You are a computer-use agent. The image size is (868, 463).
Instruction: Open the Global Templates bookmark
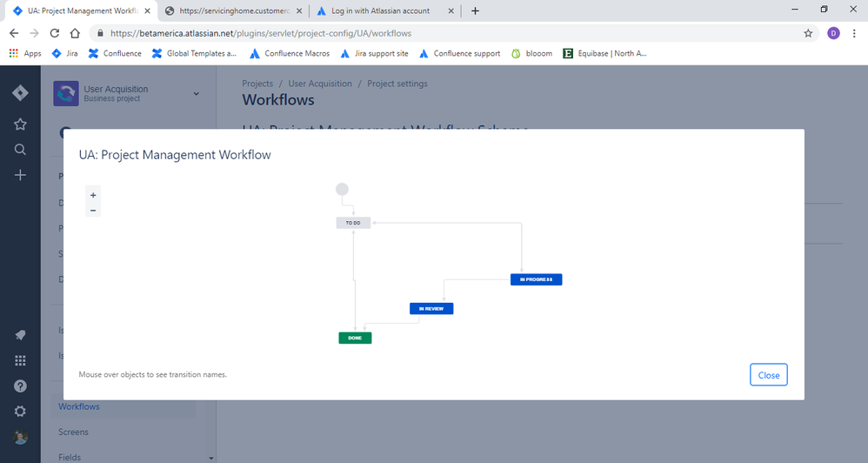[194, 53]
